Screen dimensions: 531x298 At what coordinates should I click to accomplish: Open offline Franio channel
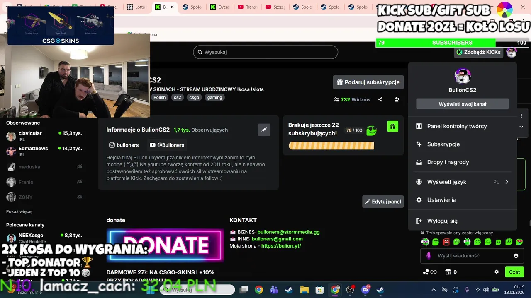[x=44, y=182]
